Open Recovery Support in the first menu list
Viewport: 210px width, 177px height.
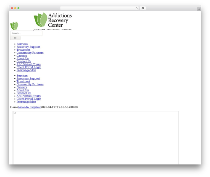(x=28, y=47)
